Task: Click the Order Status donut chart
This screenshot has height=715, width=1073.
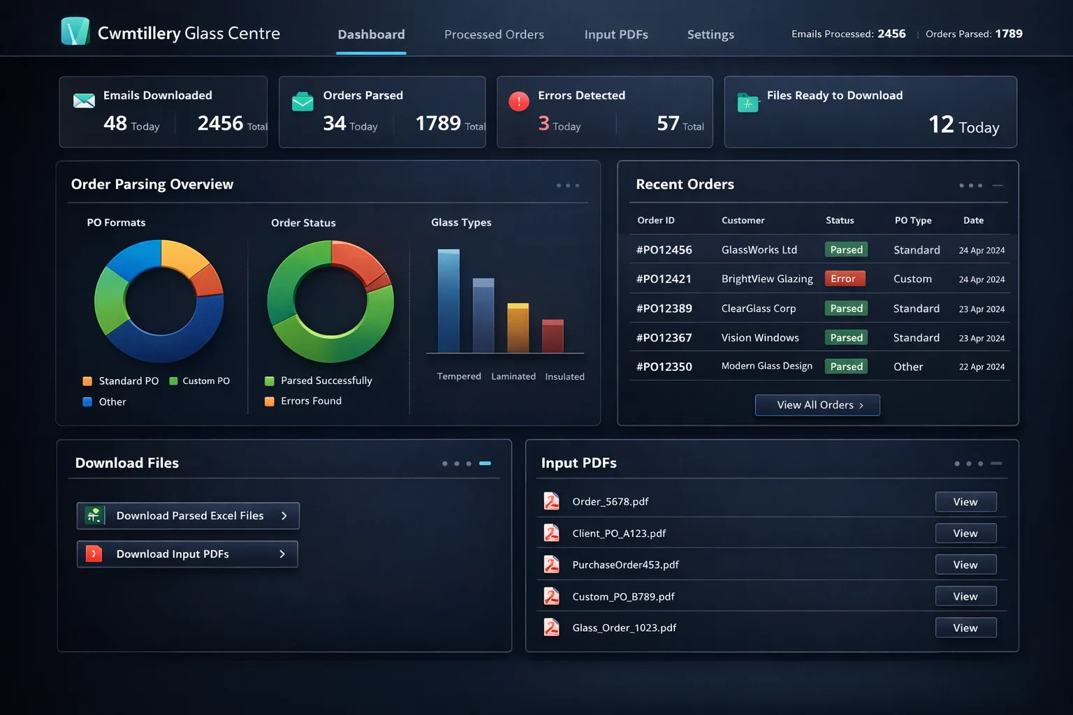Action: click(x=330, y=301)
